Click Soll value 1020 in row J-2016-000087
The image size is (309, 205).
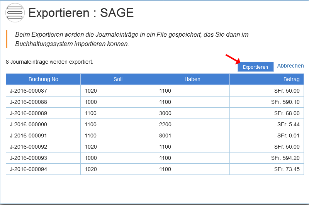point(91,91)
